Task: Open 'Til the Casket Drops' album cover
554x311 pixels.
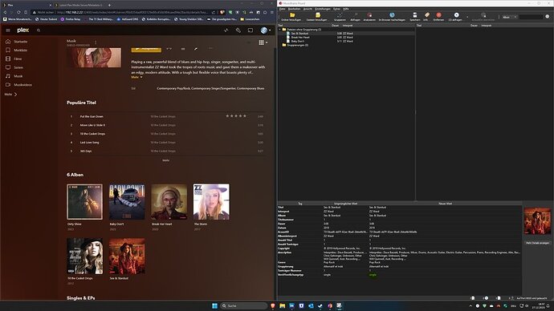Action: pyautogui.click(x=85, y=256)
